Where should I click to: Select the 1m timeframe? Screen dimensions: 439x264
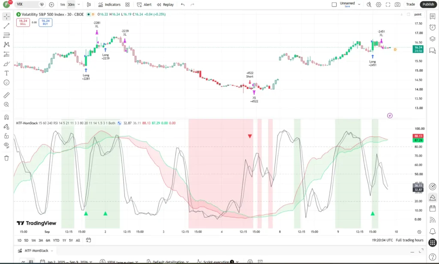(63, 4)
